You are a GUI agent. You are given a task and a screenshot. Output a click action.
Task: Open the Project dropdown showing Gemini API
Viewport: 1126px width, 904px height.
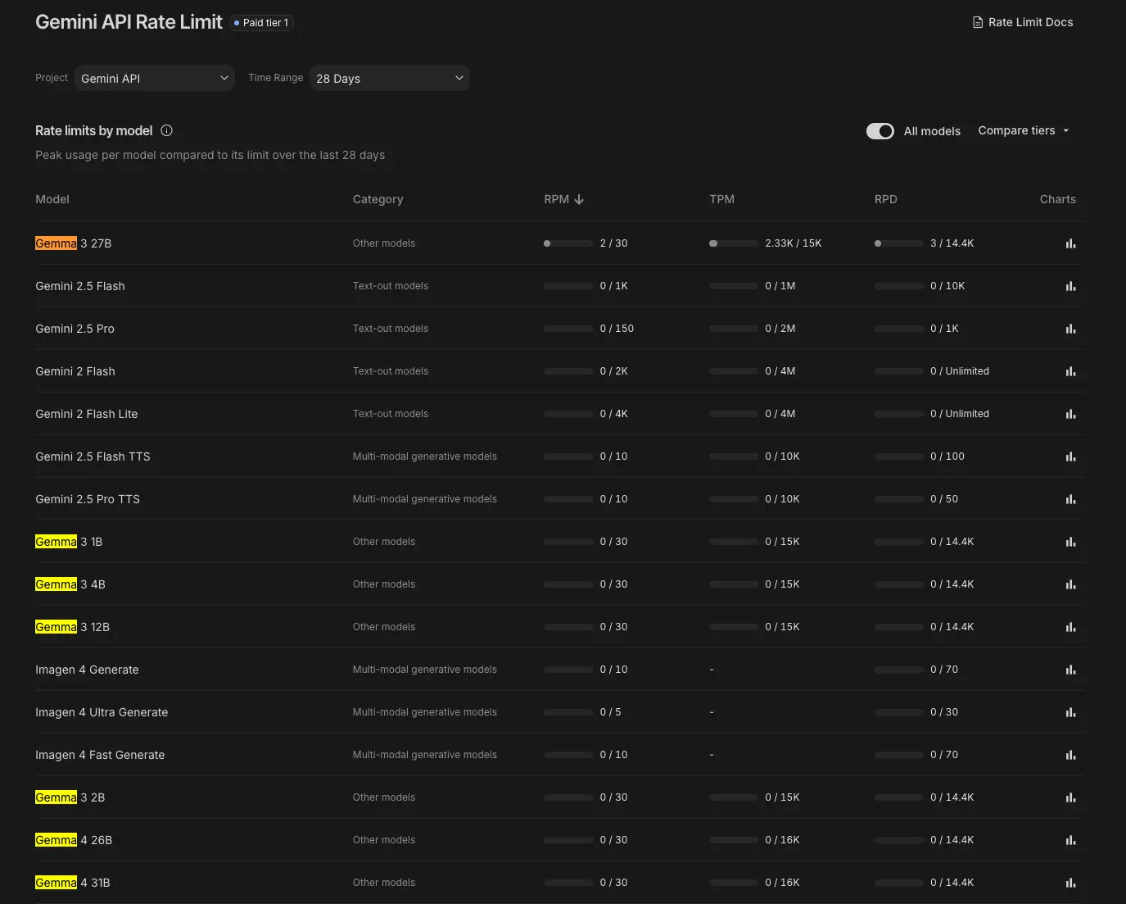(155, 78)
